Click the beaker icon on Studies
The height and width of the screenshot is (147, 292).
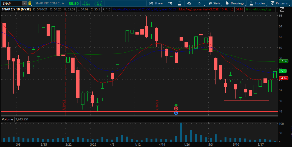251,3
